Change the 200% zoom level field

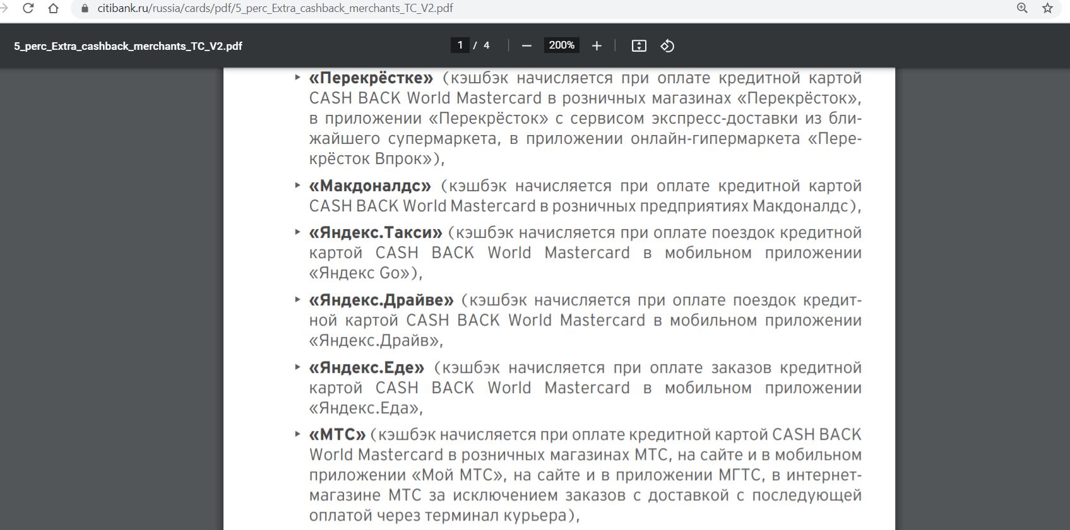(562, 45)
